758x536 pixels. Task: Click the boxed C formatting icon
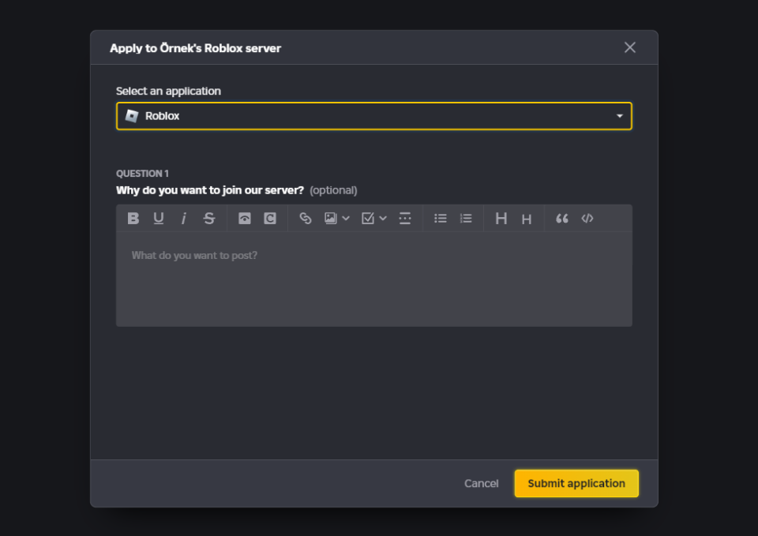270,219
